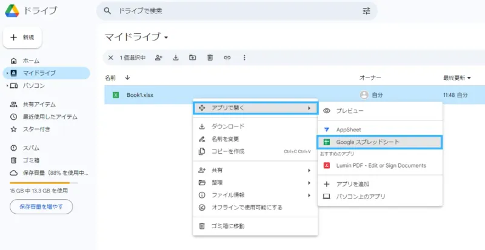485x250 pixels.
Task: Expand the 共有 submenu
Action: pos(255,170)
